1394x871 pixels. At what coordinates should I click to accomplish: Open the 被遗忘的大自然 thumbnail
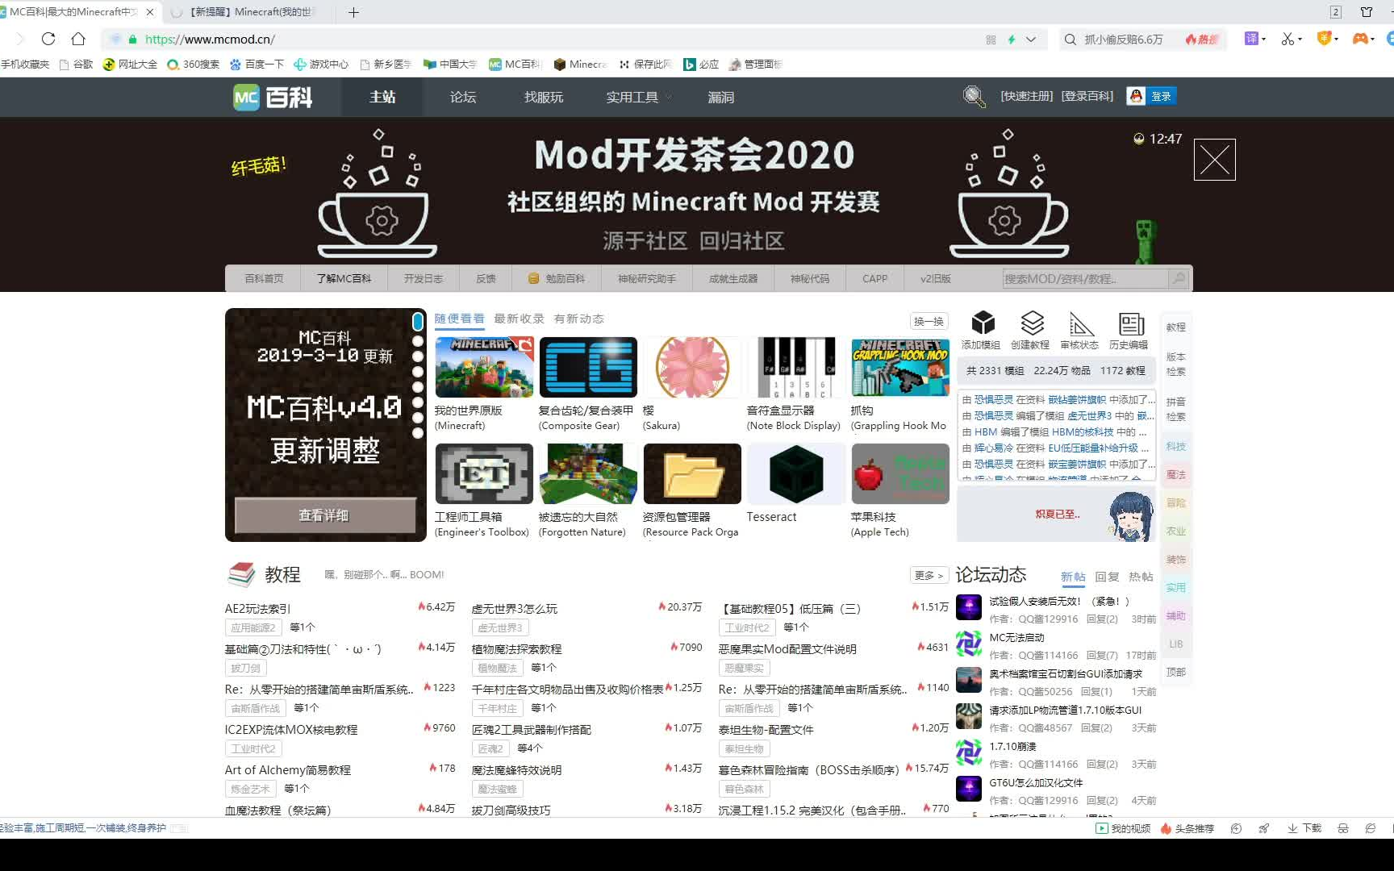click(588, 473)
